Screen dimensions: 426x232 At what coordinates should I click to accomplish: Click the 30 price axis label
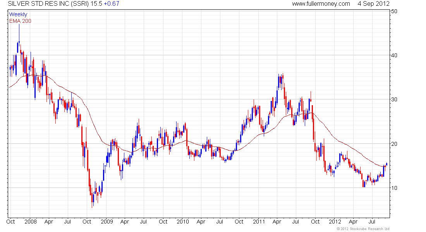394,99
